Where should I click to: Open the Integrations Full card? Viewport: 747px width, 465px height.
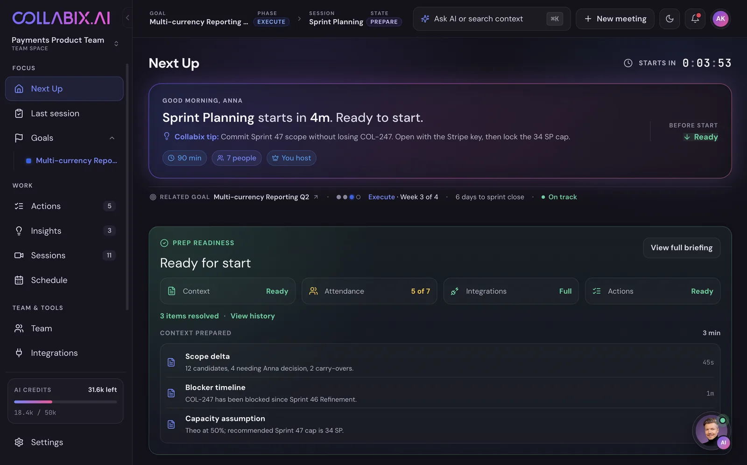click(511, 291)
